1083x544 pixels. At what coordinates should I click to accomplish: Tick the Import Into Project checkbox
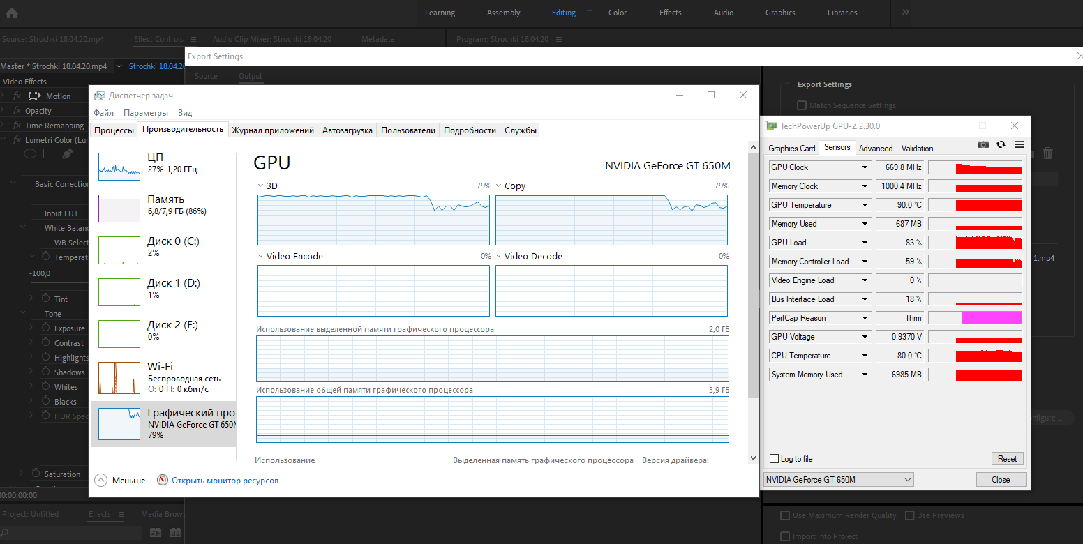point(785,536)
